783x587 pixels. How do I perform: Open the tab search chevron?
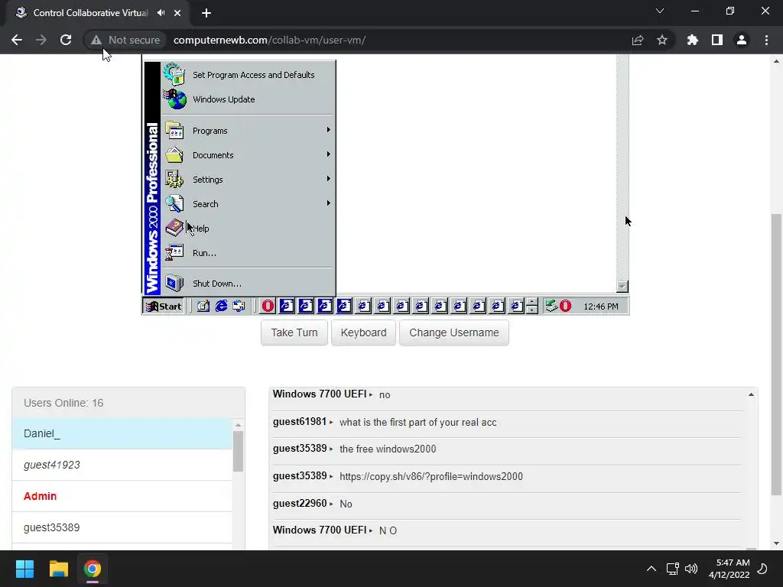pyautogui.click(x=660, y=11)
